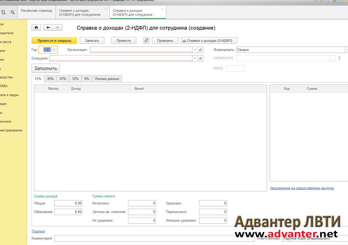Click the Записать button
Image resolution: width=348 pixels, height=245 pixels.
point(92,40)
